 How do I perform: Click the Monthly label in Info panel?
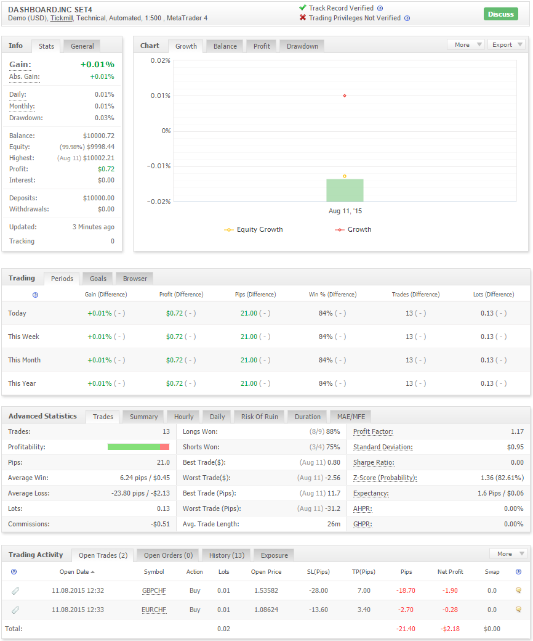coord(22,106)
